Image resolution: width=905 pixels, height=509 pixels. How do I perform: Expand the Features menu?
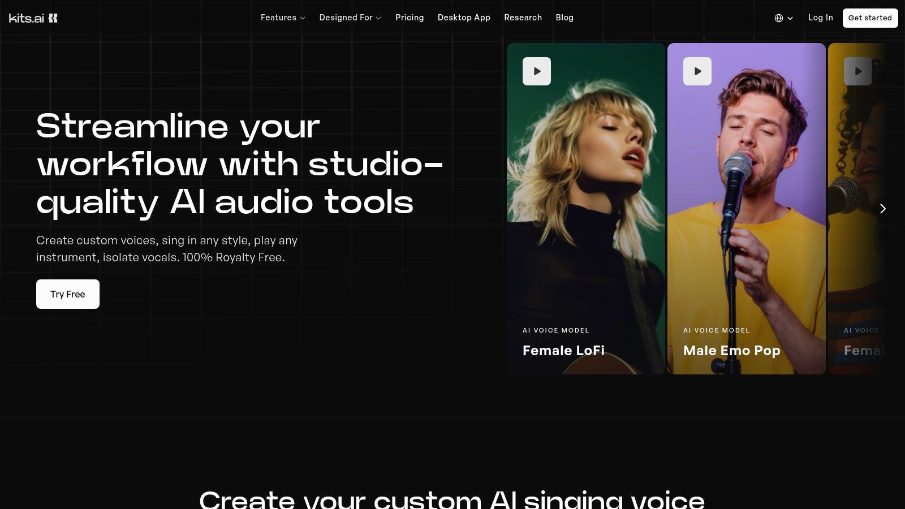coord(282,18)
